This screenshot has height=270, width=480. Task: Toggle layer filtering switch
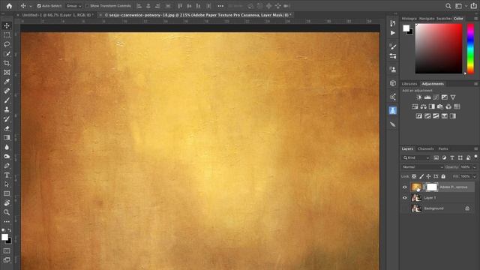click(x=475, y=157)
